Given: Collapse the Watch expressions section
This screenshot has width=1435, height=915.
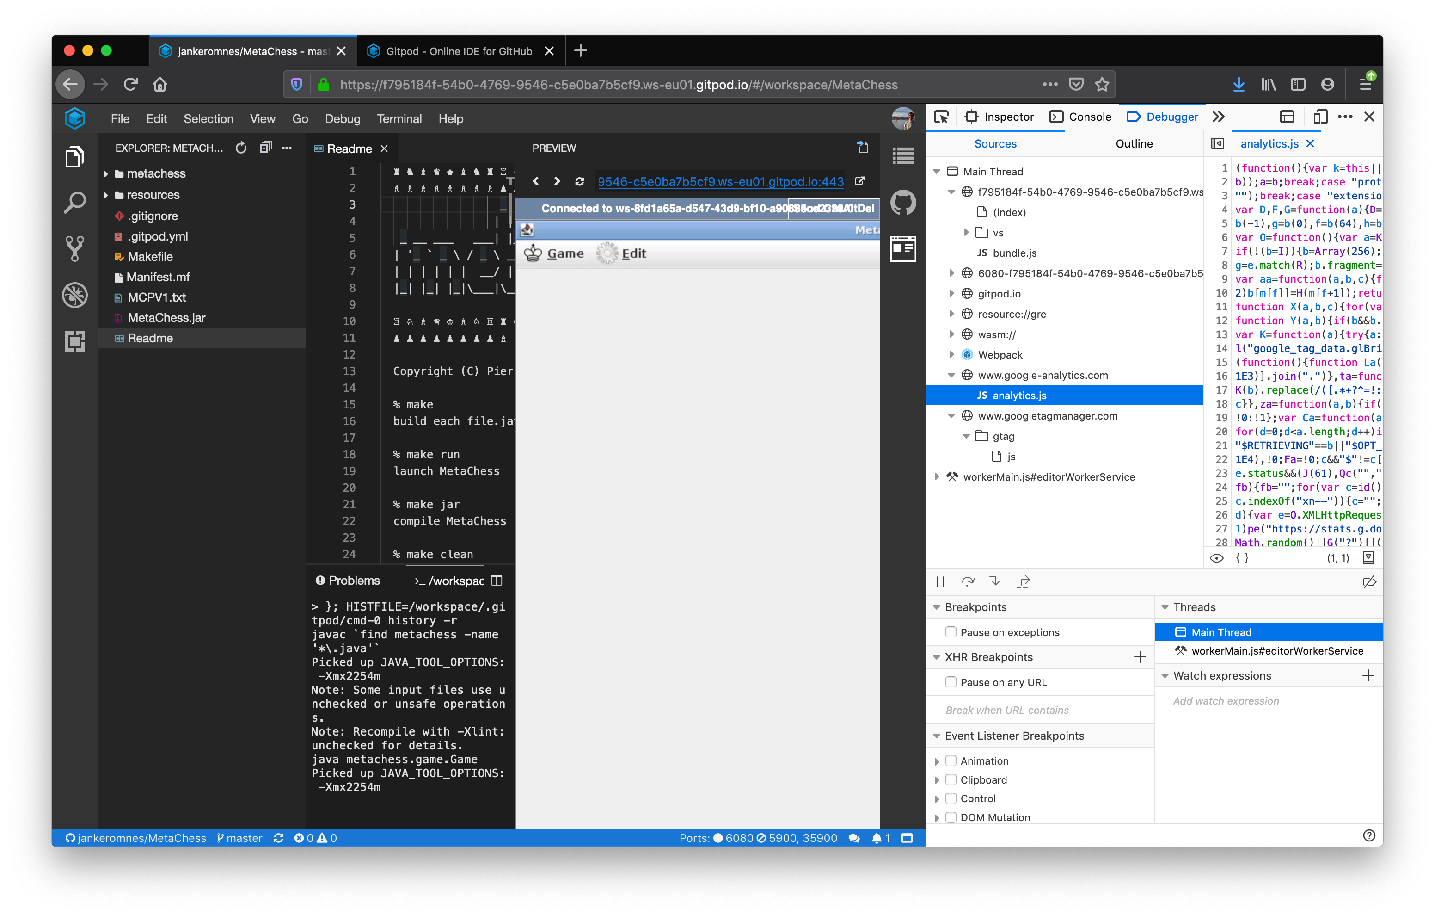Looking at the screenshot, I should (1165, 676).
